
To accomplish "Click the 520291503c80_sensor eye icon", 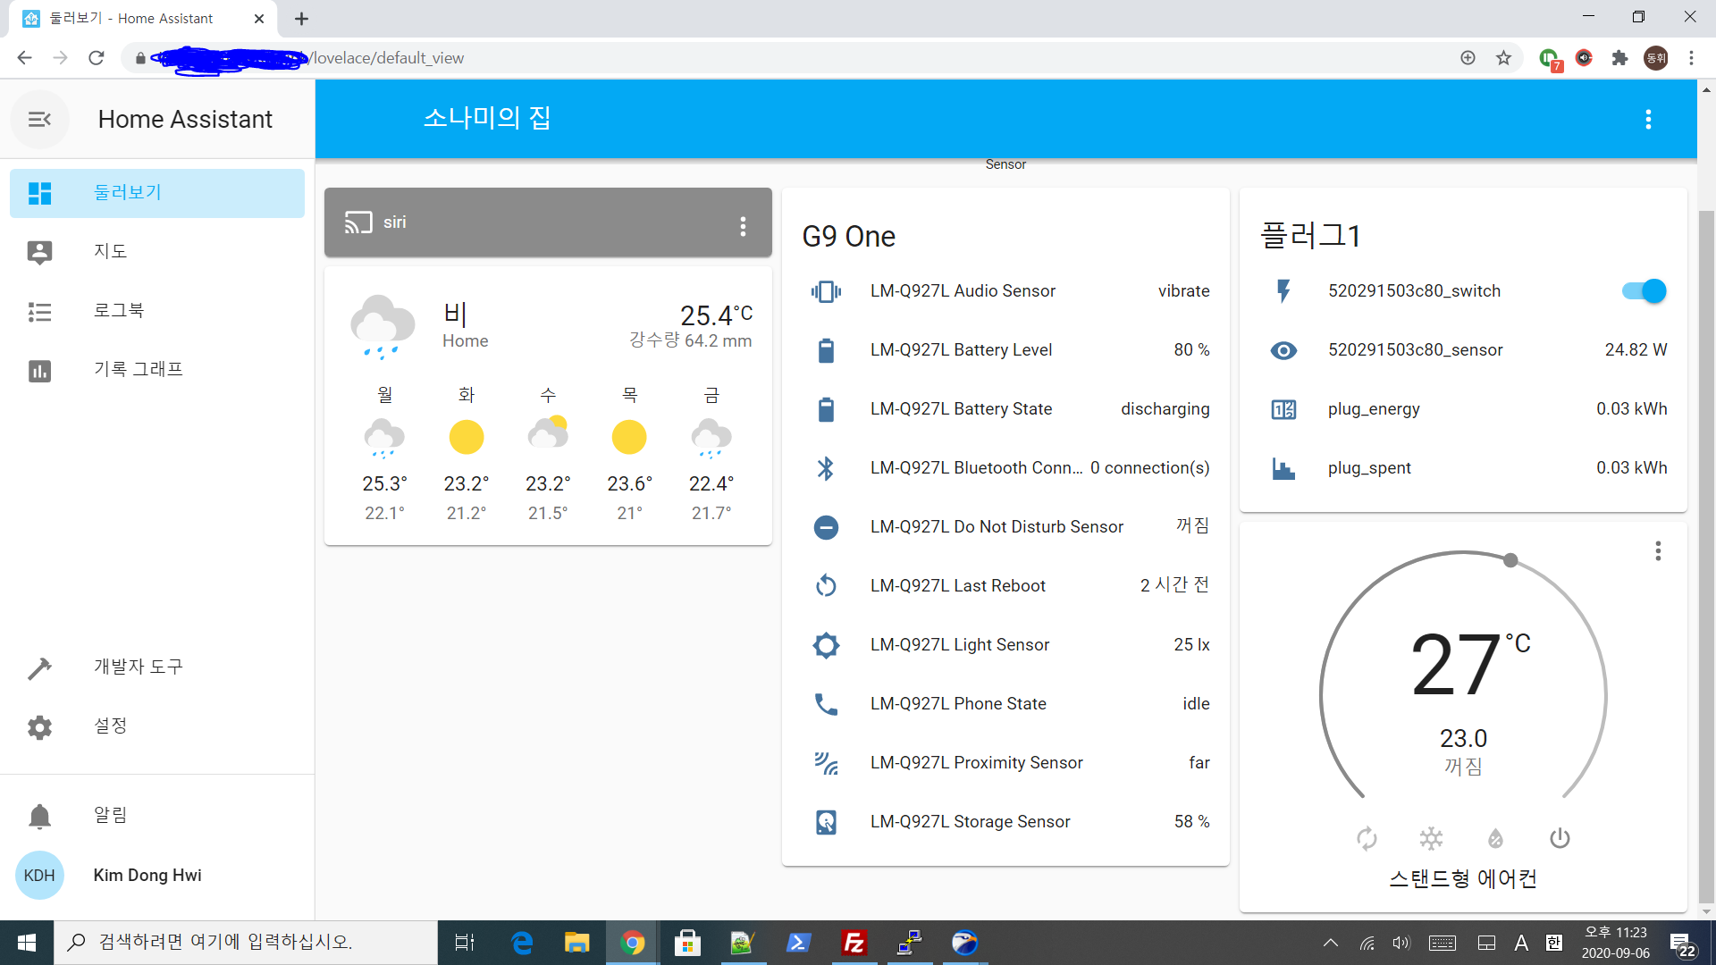I will (1283, 350).
